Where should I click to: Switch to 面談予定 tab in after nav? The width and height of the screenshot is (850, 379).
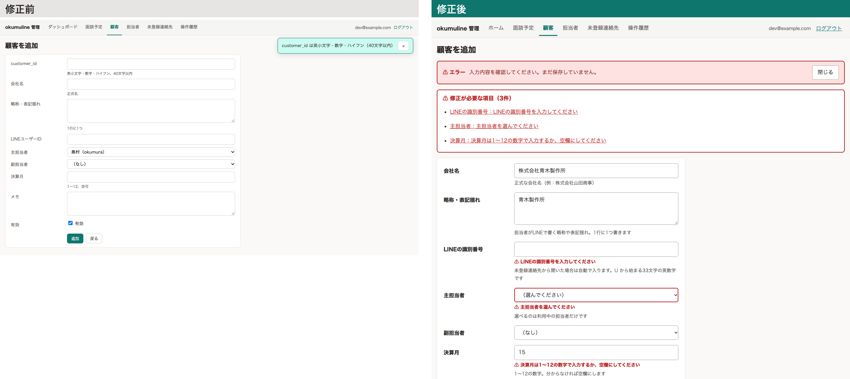point(523,28)
